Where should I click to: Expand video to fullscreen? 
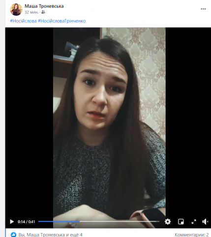(x=194, y=222)
